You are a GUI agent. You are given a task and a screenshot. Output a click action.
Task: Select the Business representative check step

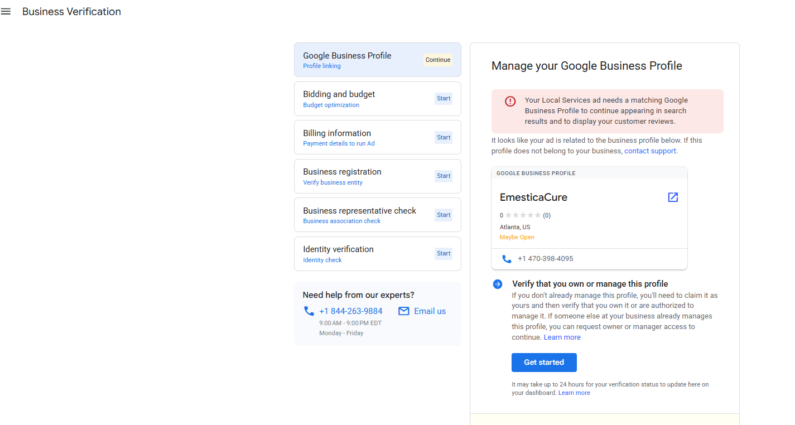coord(378,215)
